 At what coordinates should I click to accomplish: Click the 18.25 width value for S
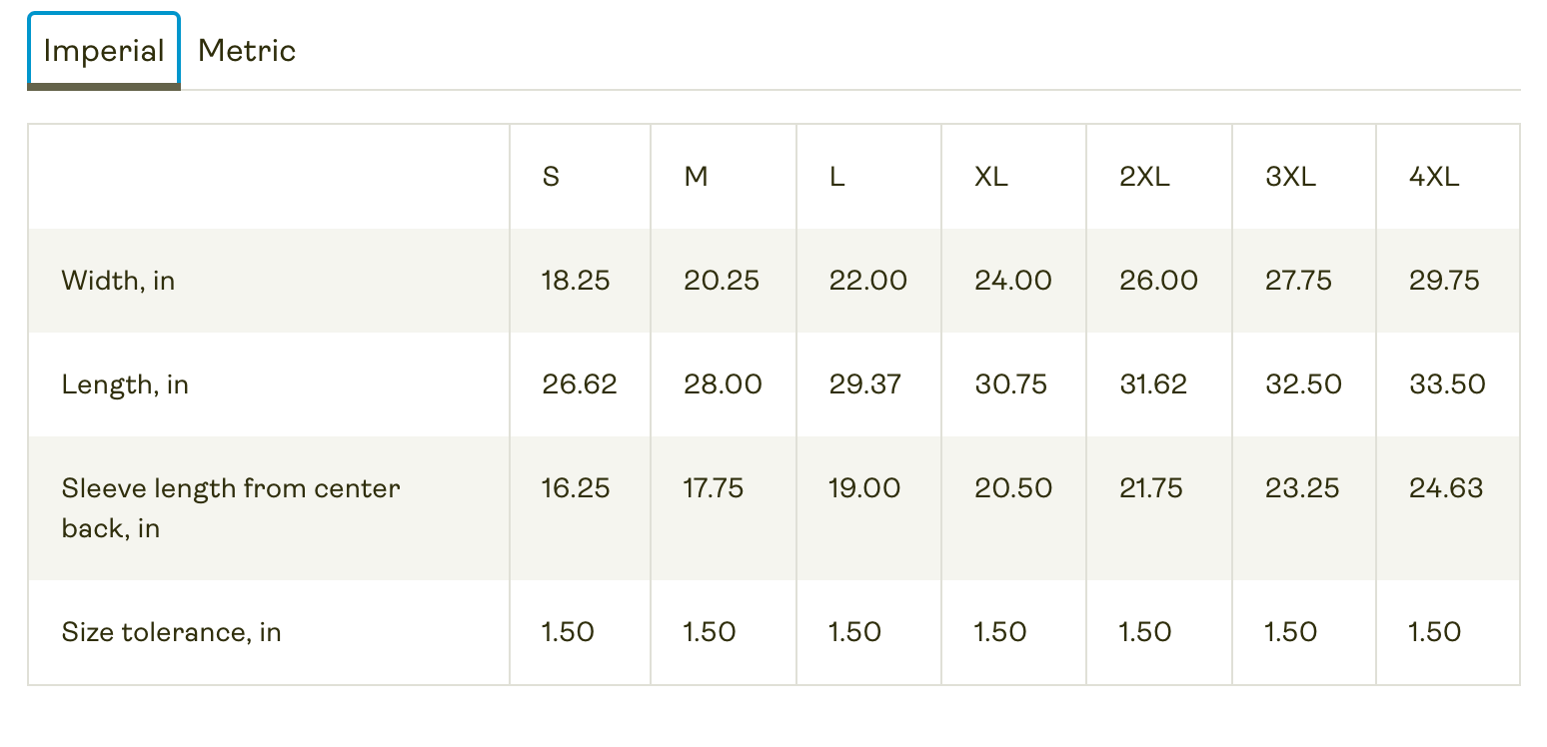(576, 281)
